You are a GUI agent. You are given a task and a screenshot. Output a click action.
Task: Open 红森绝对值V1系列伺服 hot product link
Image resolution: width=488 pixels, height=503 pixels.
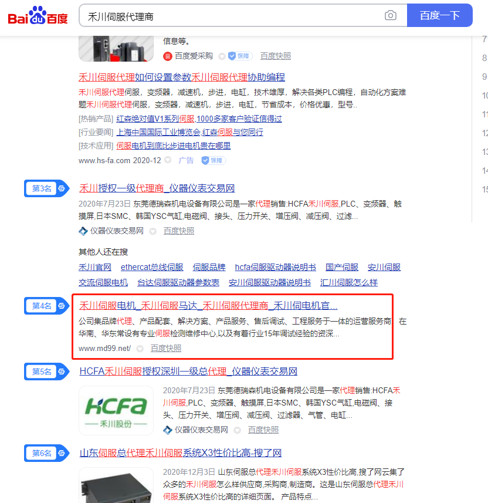click(199, 119)
